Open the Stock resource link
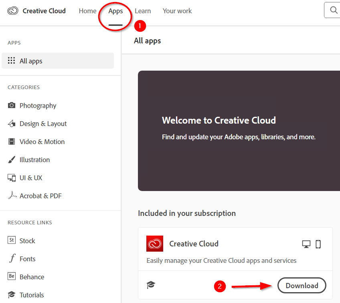 (x=27, y=241)
